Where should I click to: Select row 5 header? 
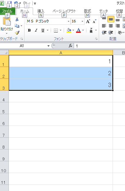[4, 108]
